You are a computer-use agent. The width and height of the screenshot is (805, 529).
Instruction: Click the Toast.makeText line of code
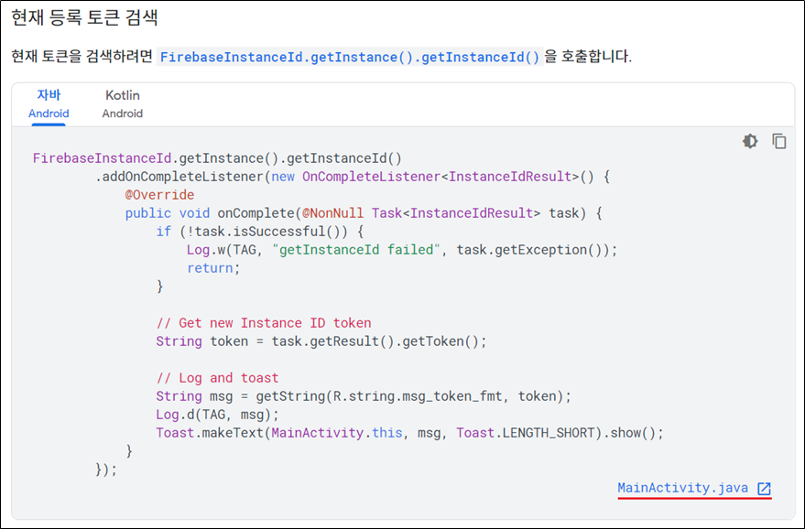[x=409, y=433]
